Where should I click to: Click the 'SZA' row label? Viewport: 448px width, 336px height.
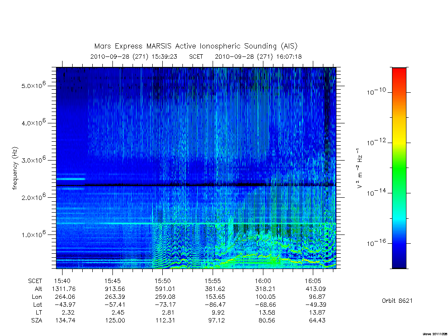pyautogui.click(x=37, y=321)
